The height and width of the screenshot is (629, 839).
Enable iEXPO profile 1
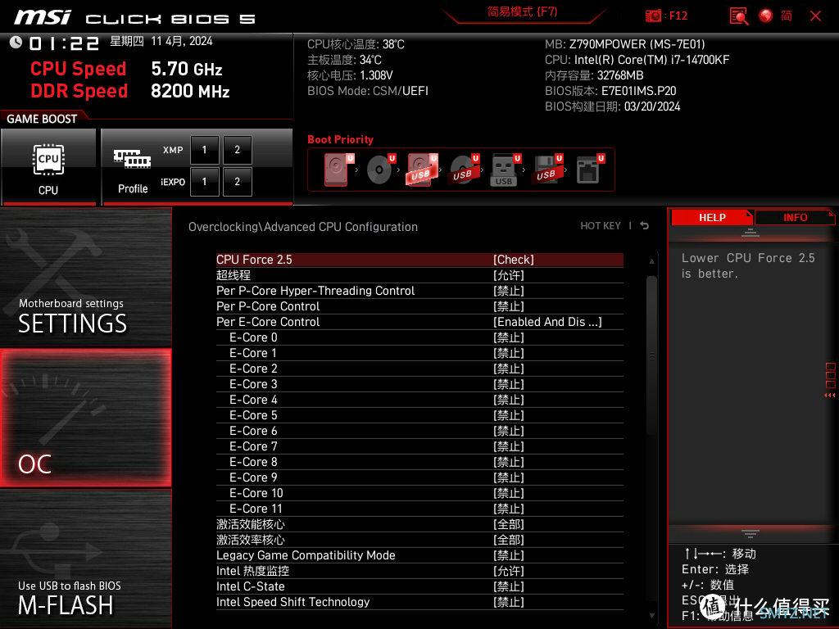[204, 182]
